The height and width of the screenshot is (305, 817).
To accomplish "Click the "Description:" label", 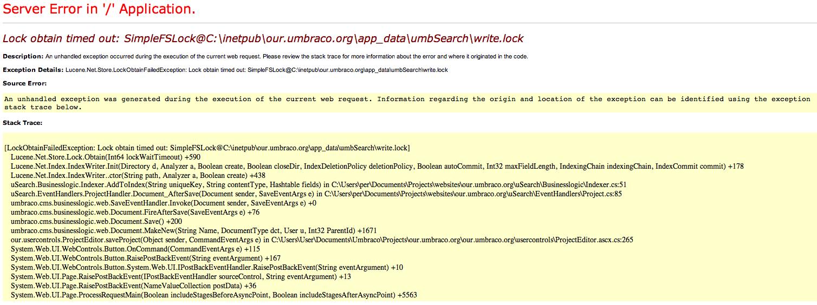I will (23, 56).
